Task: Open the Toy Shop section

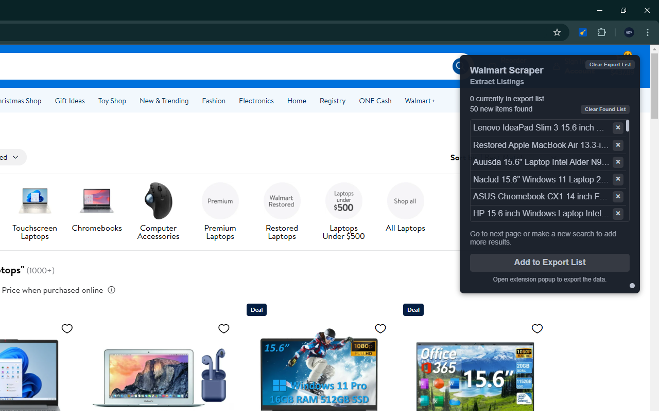Action: coord(112,101)
